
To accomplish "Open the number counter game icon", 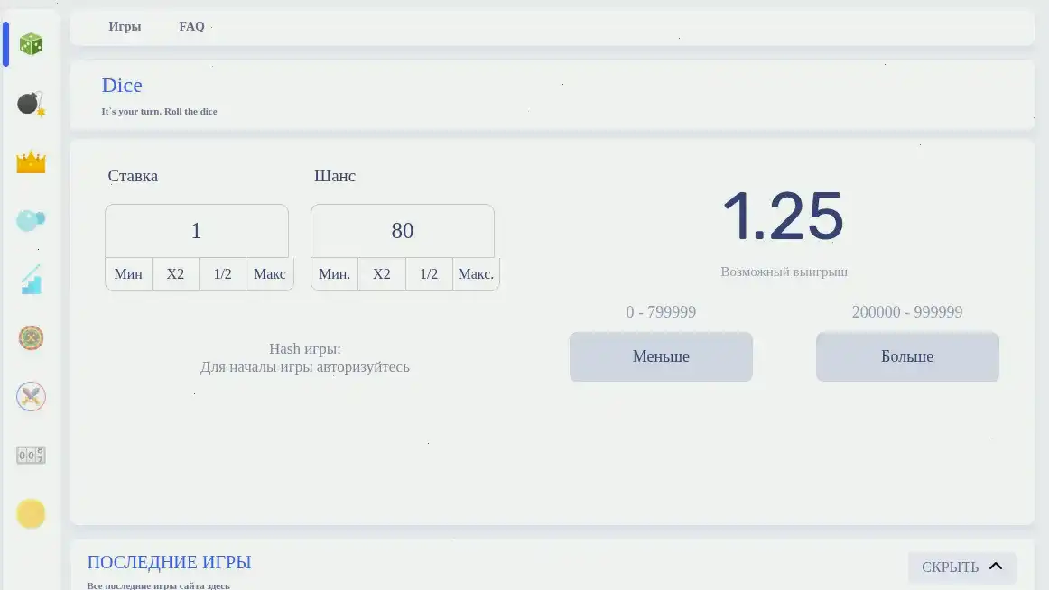I will pyautogui.click(x=31, y=455).
